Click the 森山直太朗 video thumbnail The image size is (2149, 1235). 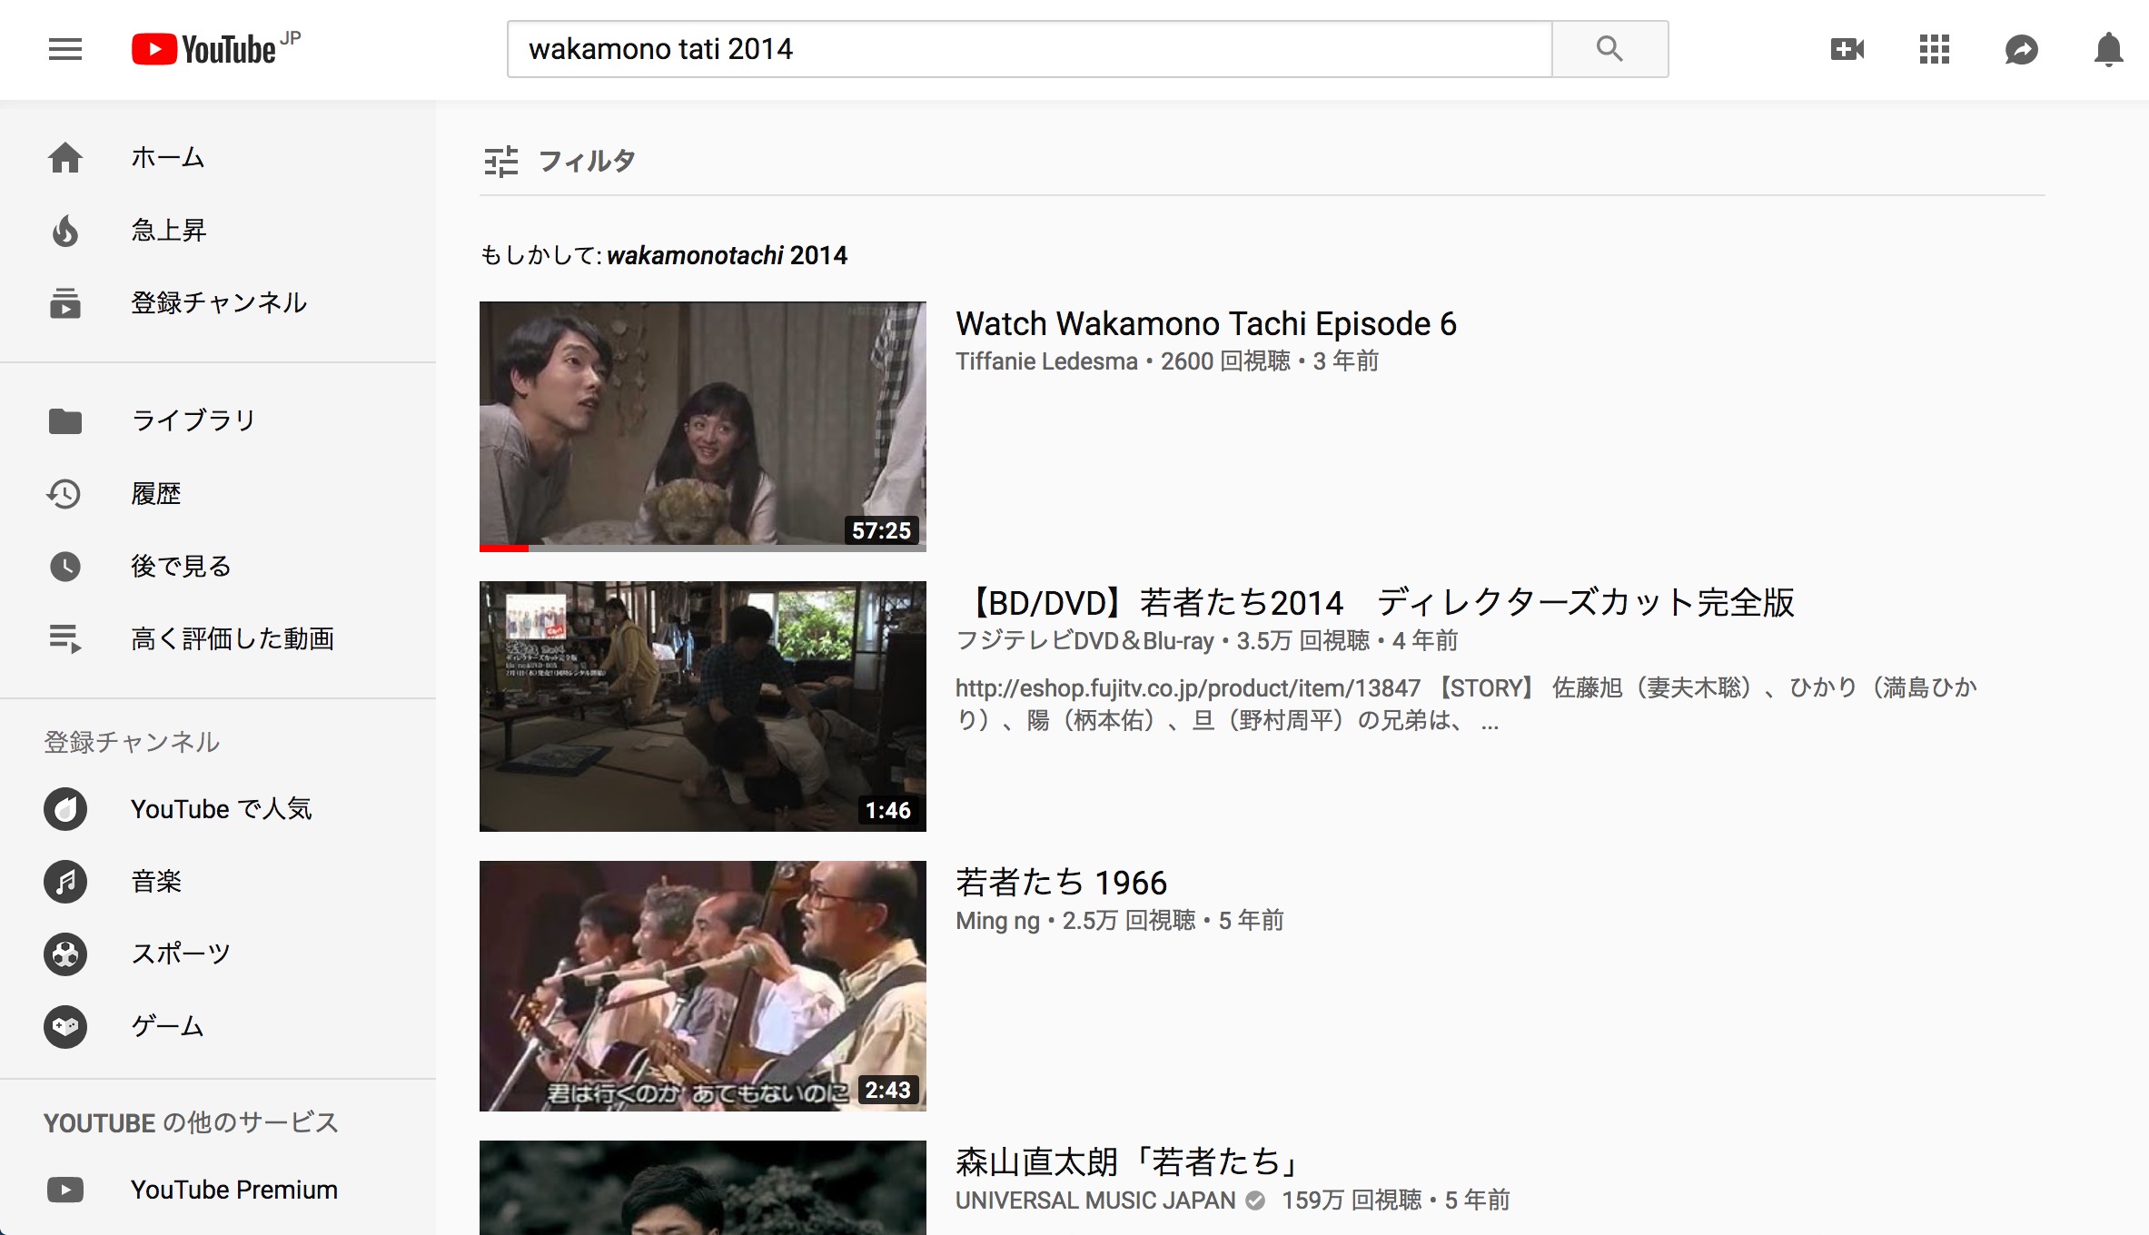click(x=703, y=1188)
